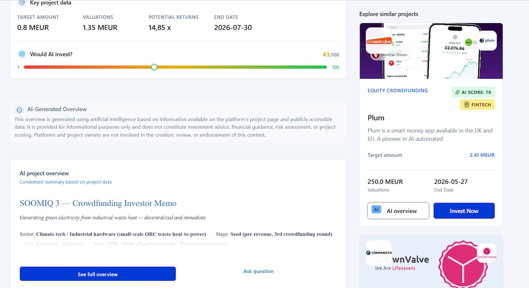The width and height of the screenshot is (529, 288).
Task: Click the EQUITY CROWDFUNDING label
Action: pyautogui.click(x=398, y=90)
